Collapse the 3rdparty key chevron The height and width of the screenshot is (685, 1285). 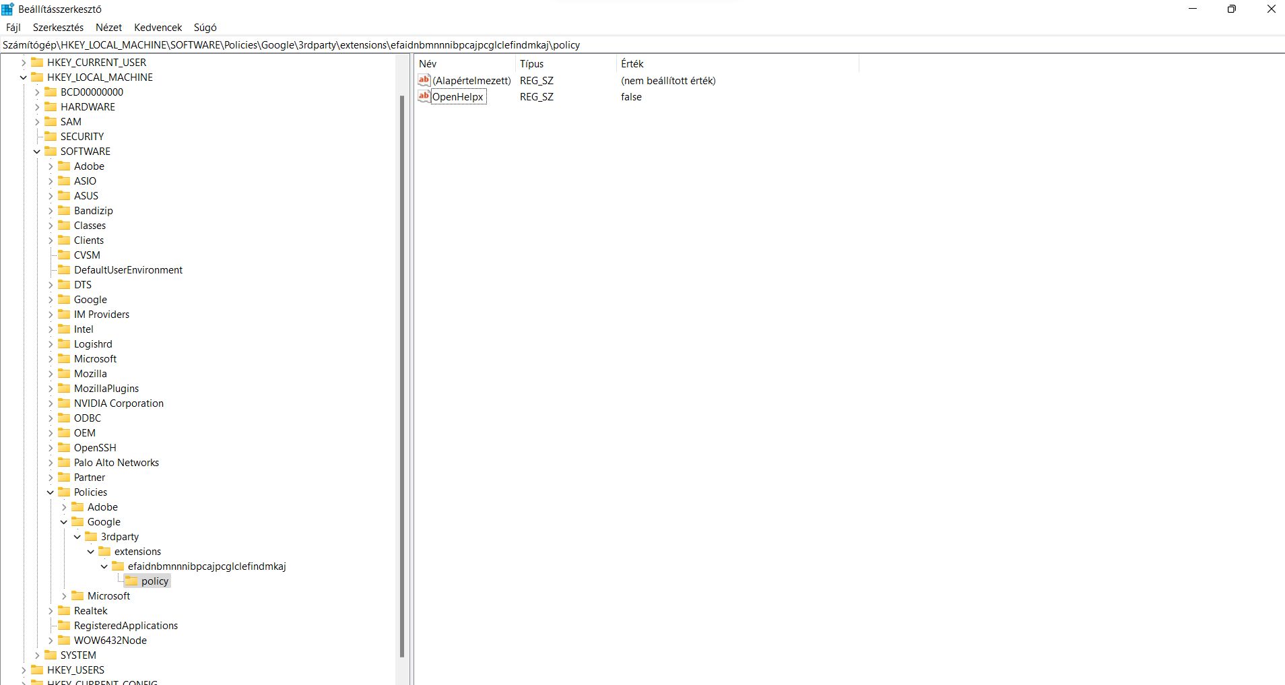77,537
